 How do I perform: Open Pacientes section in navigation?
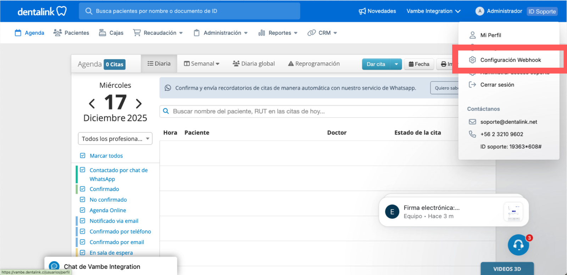click(71, 33)
